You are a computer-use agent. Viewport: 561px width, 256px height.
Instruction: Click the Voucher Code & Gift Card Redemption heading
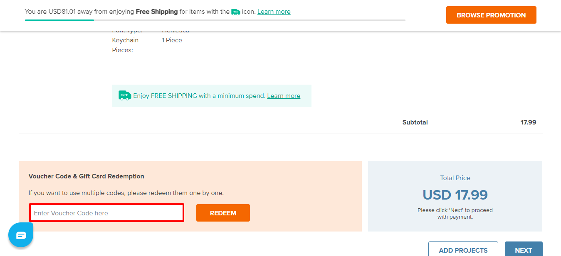(86, 176)
